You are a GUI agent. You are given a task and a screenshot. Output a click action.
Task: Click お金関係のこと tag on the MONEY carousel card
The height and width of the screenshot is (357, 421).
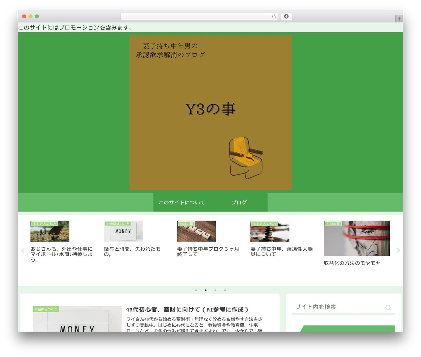click(118, 224)
